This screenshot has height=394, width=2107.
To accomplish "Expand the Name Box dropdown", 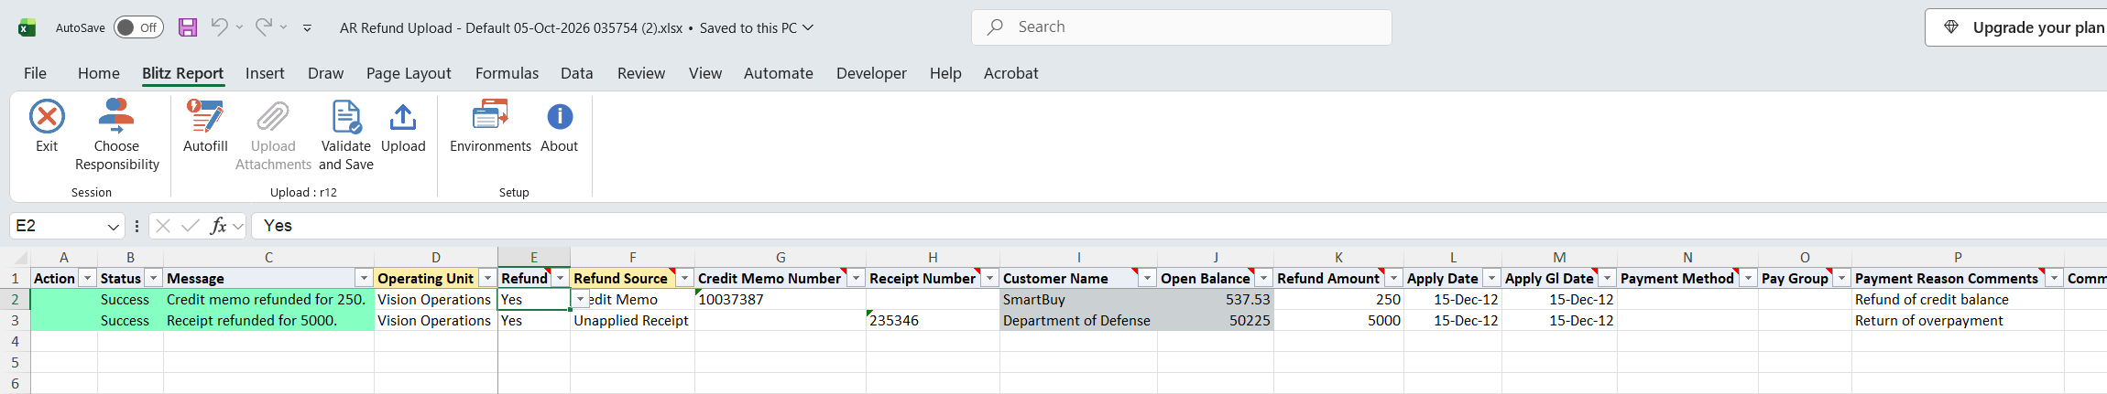I will [114, 226].
